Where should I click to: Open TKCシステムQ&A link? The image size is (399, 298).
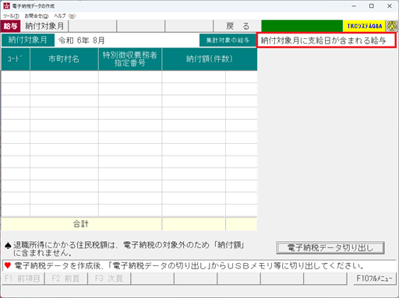coord(364,26)
